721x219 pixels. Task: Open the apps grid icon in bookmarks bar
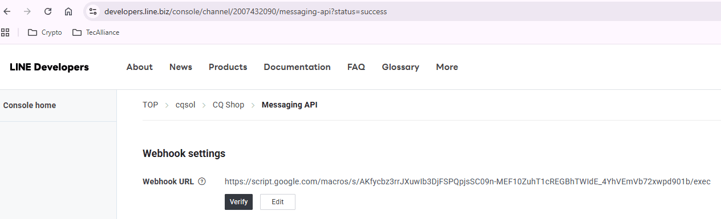click(x=5, y=32)
